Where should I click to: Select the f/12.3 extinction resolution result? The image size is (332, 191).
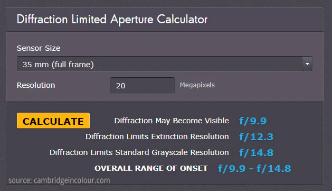(x=256, y=137)
